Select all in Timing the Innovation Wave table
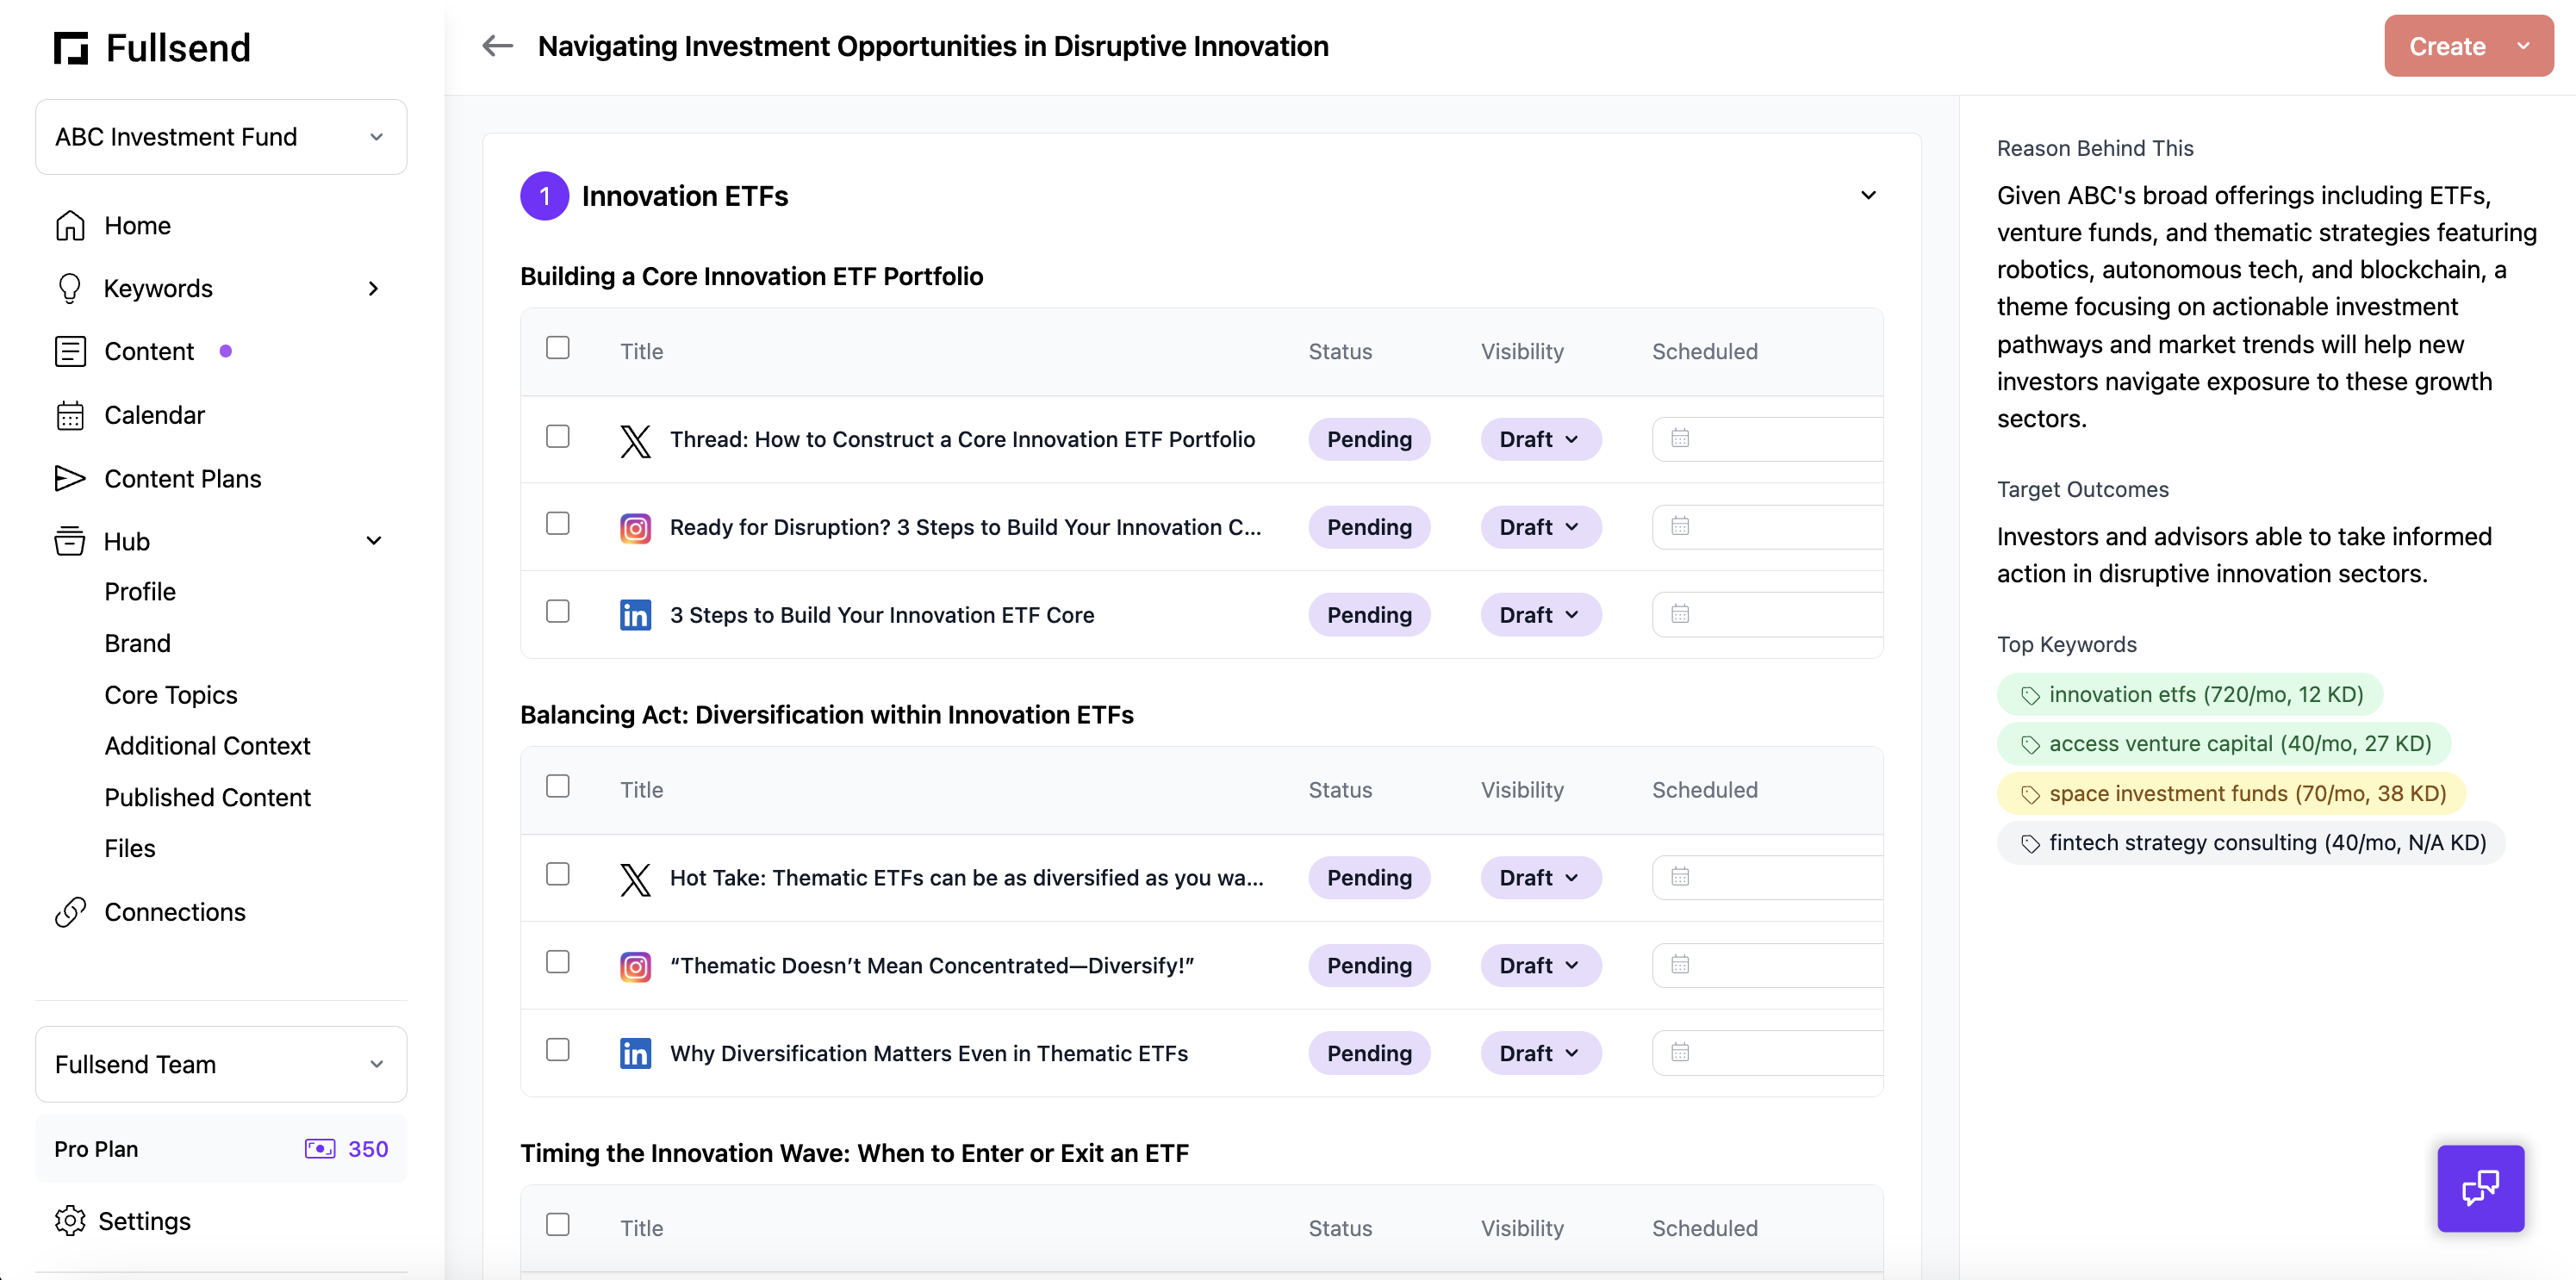Viewport: 2576px width, 1280px height. [x=558, y=1225]
